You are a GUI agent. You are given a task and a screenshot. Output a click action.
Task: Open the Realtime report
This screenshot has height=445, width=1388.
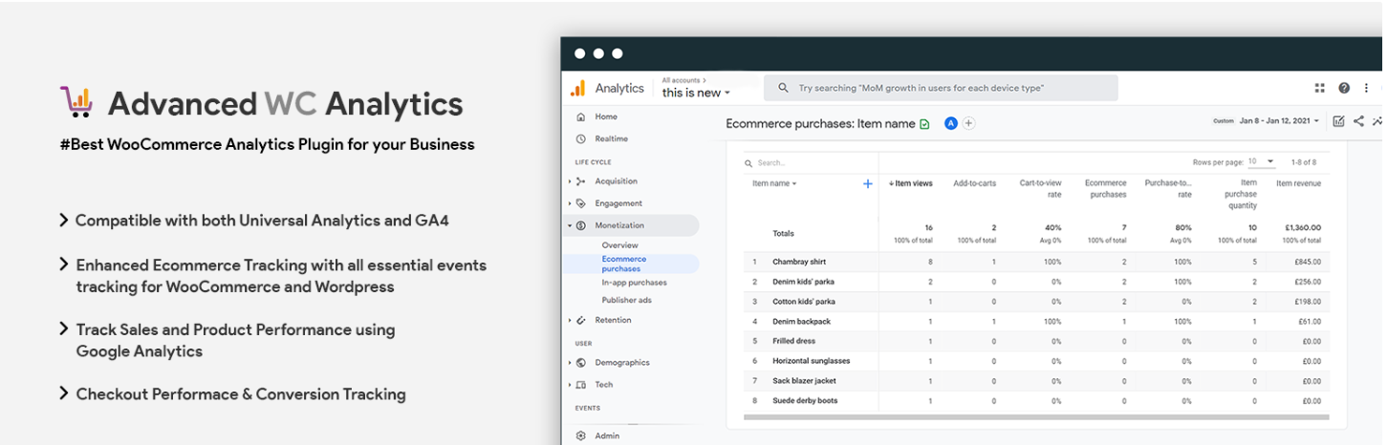[x=612, y=138]
